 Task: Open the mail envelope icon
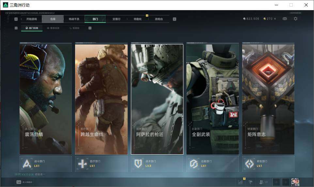(x=285, y=19)
